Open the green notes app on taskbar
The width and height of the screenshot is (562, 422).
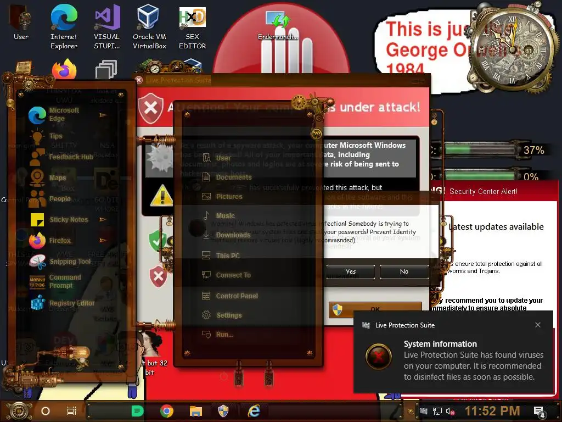point(137,411)
